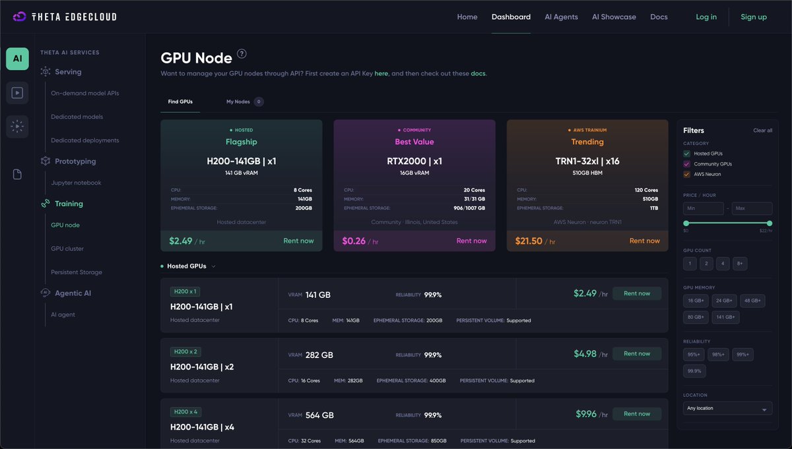Viewport: 792px width, 449px height.
Task: Select GPU count 2 filter
Action: click(x=706, y=264)
